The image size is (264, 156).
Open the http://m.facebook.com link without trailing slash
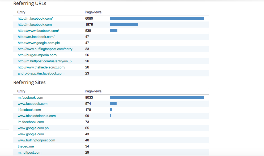click(35, 25)
